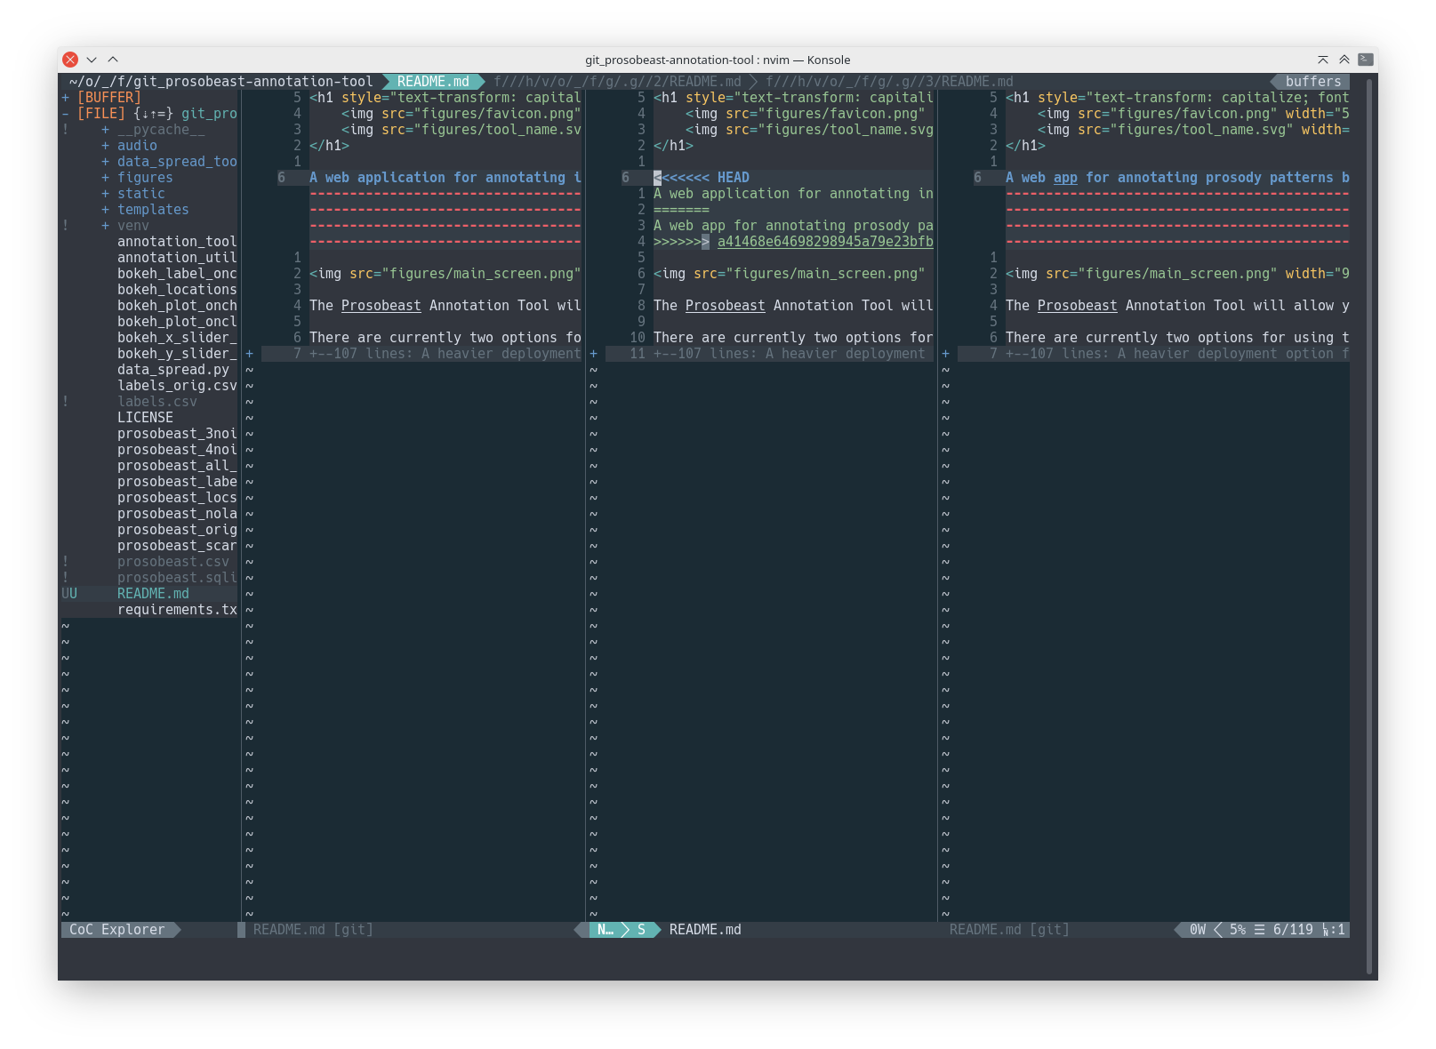Click the down chevron beside the close button

tap(92, 60)
